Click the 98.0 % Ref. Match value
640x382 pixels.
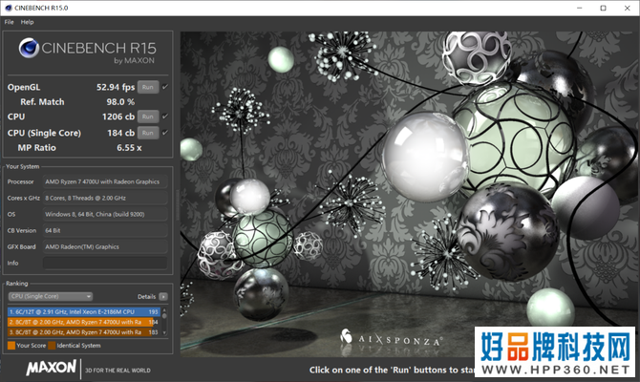click(x=120, y=101)
